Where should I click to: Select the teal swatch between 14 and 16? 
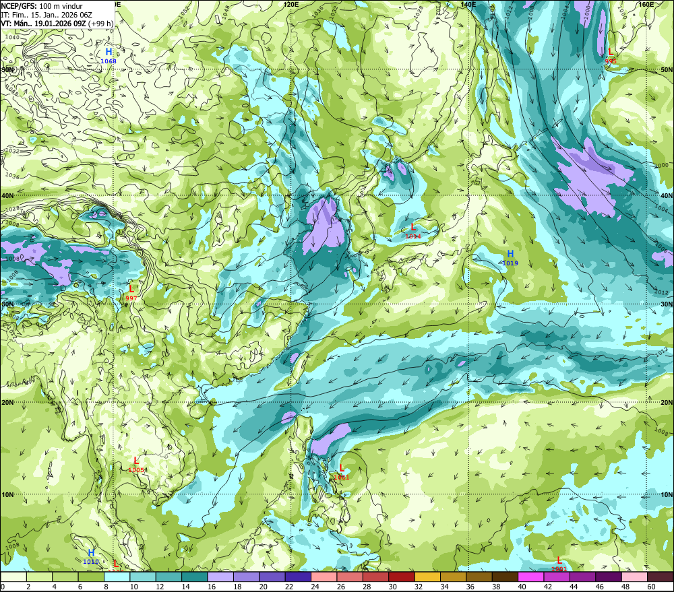coord(195,577)
